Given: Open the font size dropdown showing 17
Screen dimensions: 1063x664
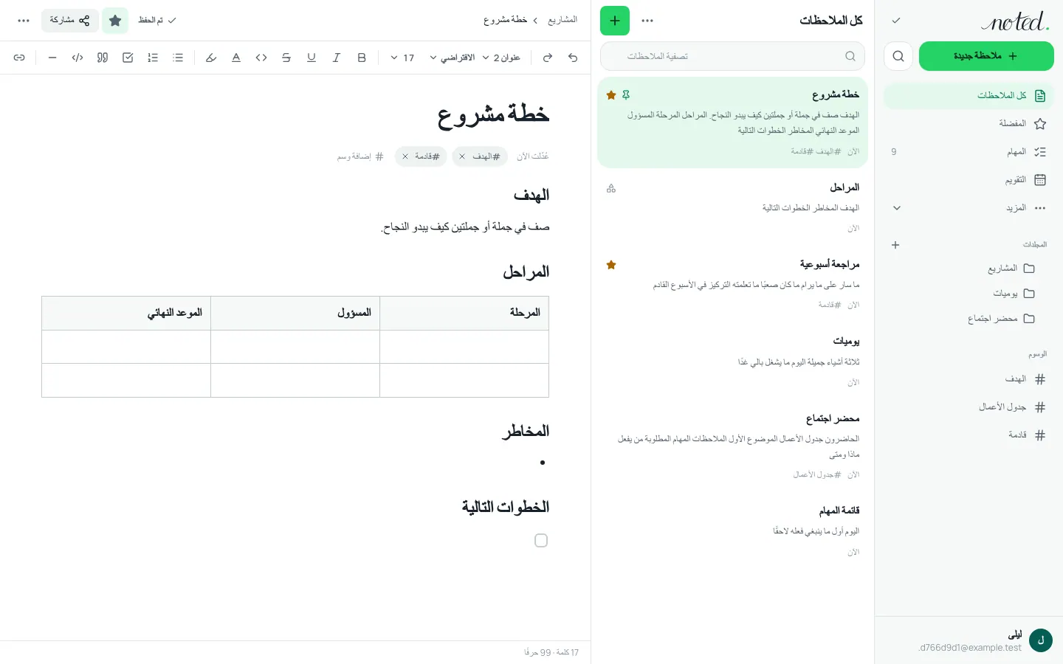Looking at the screenshot, I should tap(402, 58).
